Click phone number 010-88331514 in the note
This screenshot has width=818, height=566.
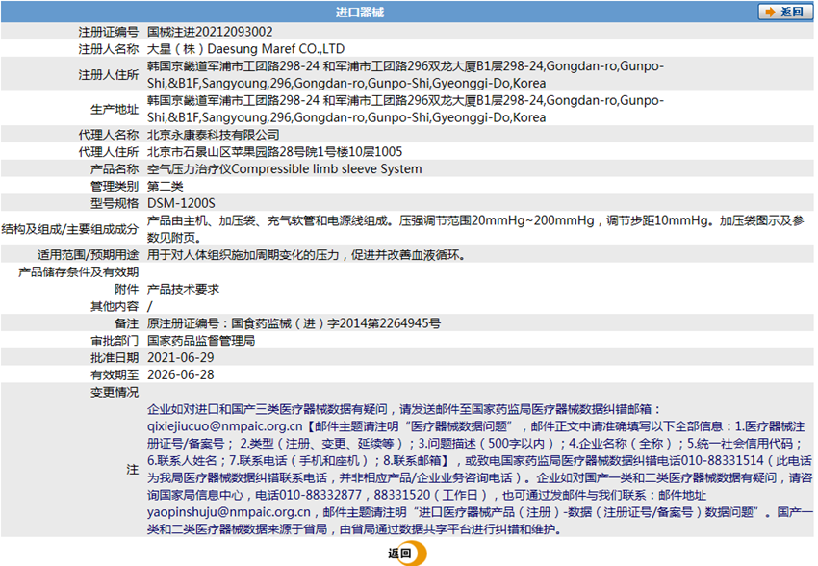pos(722,461)
